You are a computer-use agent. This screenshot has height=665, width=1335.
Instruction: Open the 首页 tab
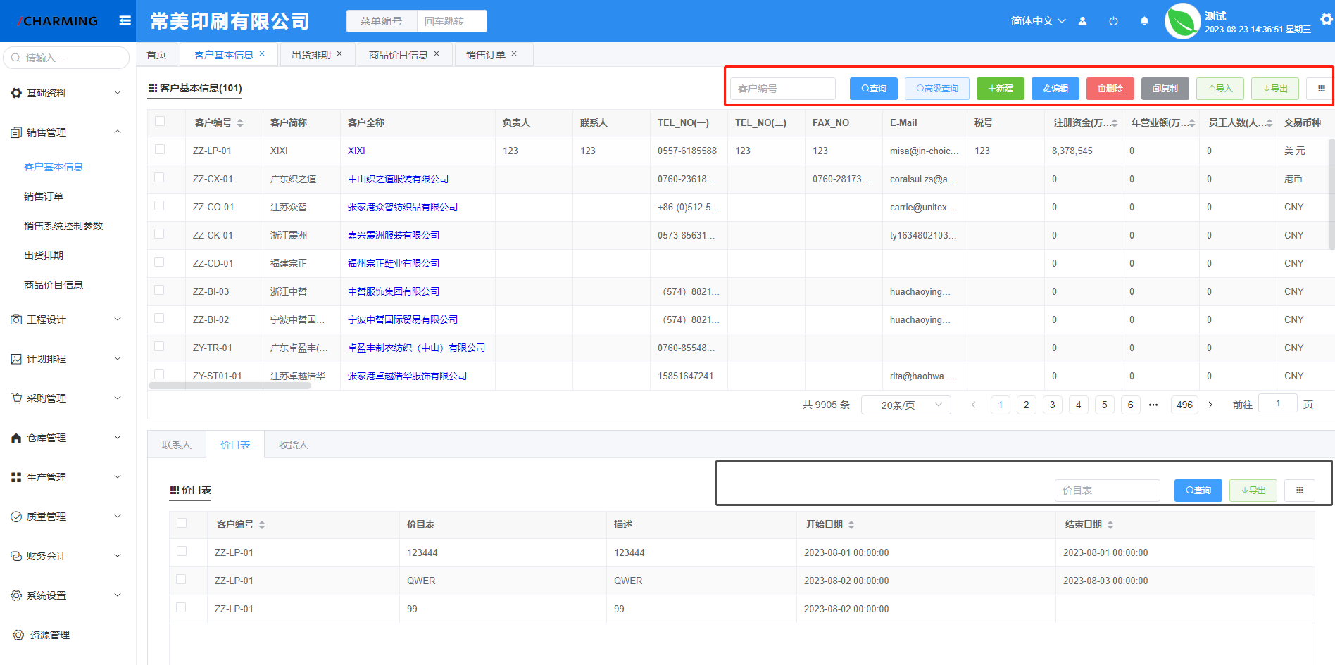[x=156, y=55]
